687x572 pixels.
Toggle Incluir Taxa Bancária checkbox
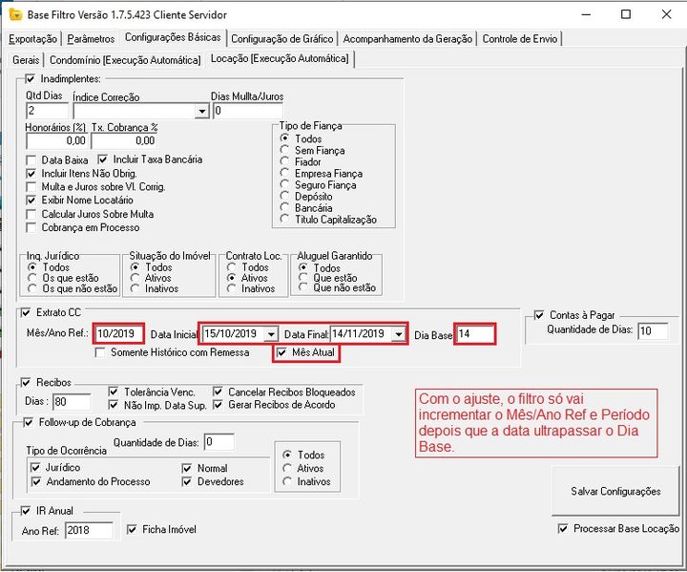(104, 159)
